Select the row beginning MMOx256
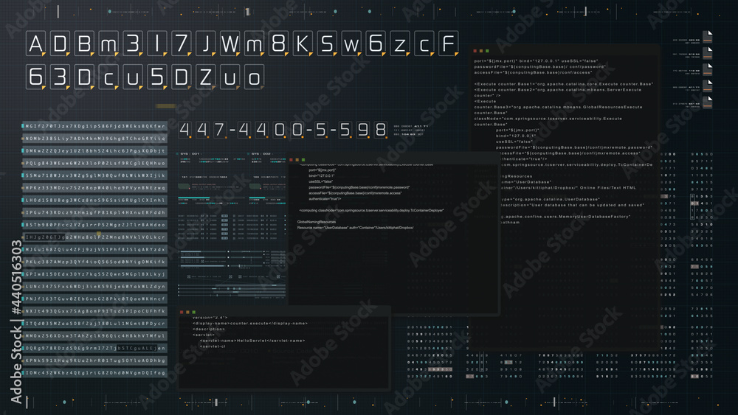 click(x=94, y=335)
